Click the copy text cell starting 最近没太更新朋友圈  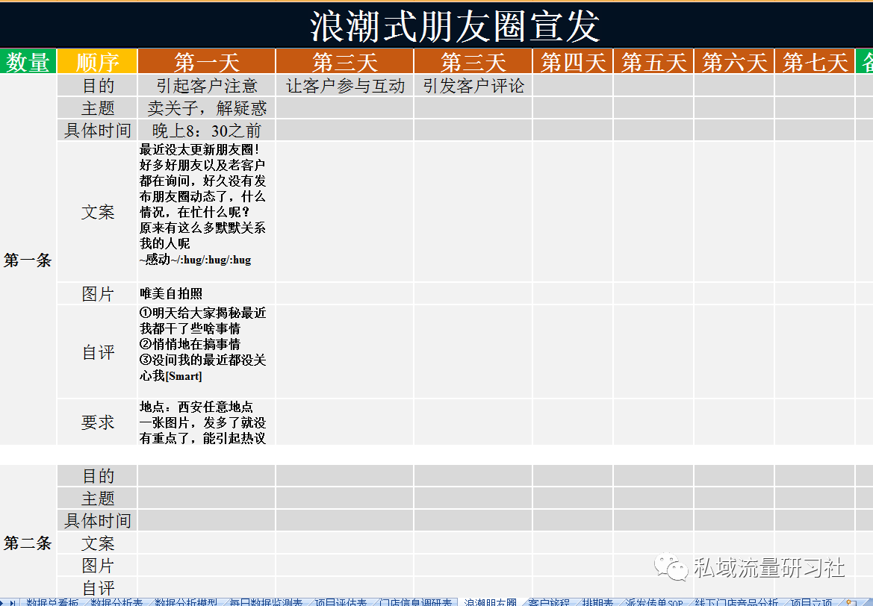(x=207, y=212)
